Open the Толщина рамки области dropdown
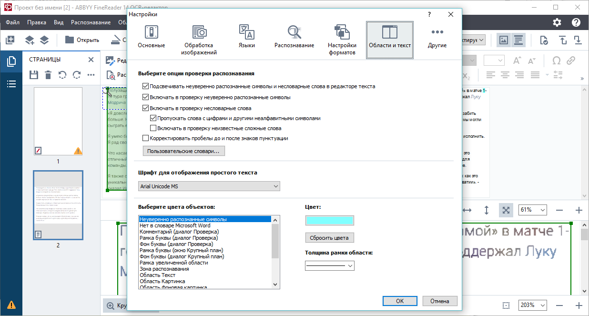Screen dimensions: 589x316 coord(330,265)
